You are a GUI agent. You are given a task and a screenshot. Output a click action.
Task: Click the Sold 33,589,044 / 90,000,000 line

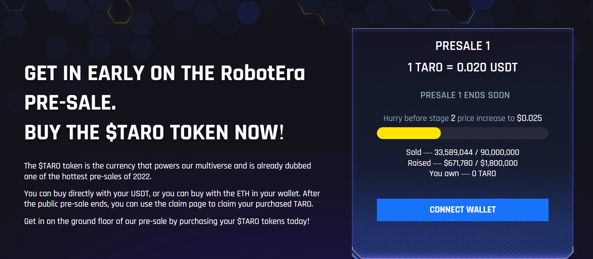[462, 152]
